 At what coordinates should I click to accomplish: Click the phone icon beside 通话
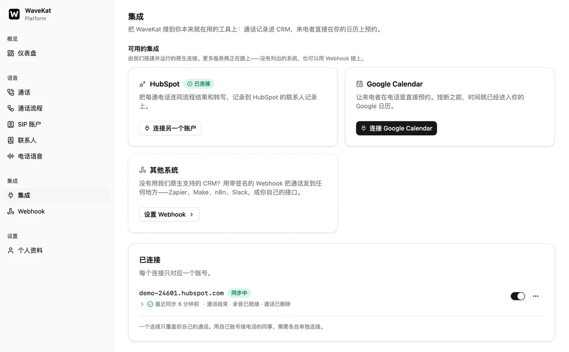coord(10,92)
